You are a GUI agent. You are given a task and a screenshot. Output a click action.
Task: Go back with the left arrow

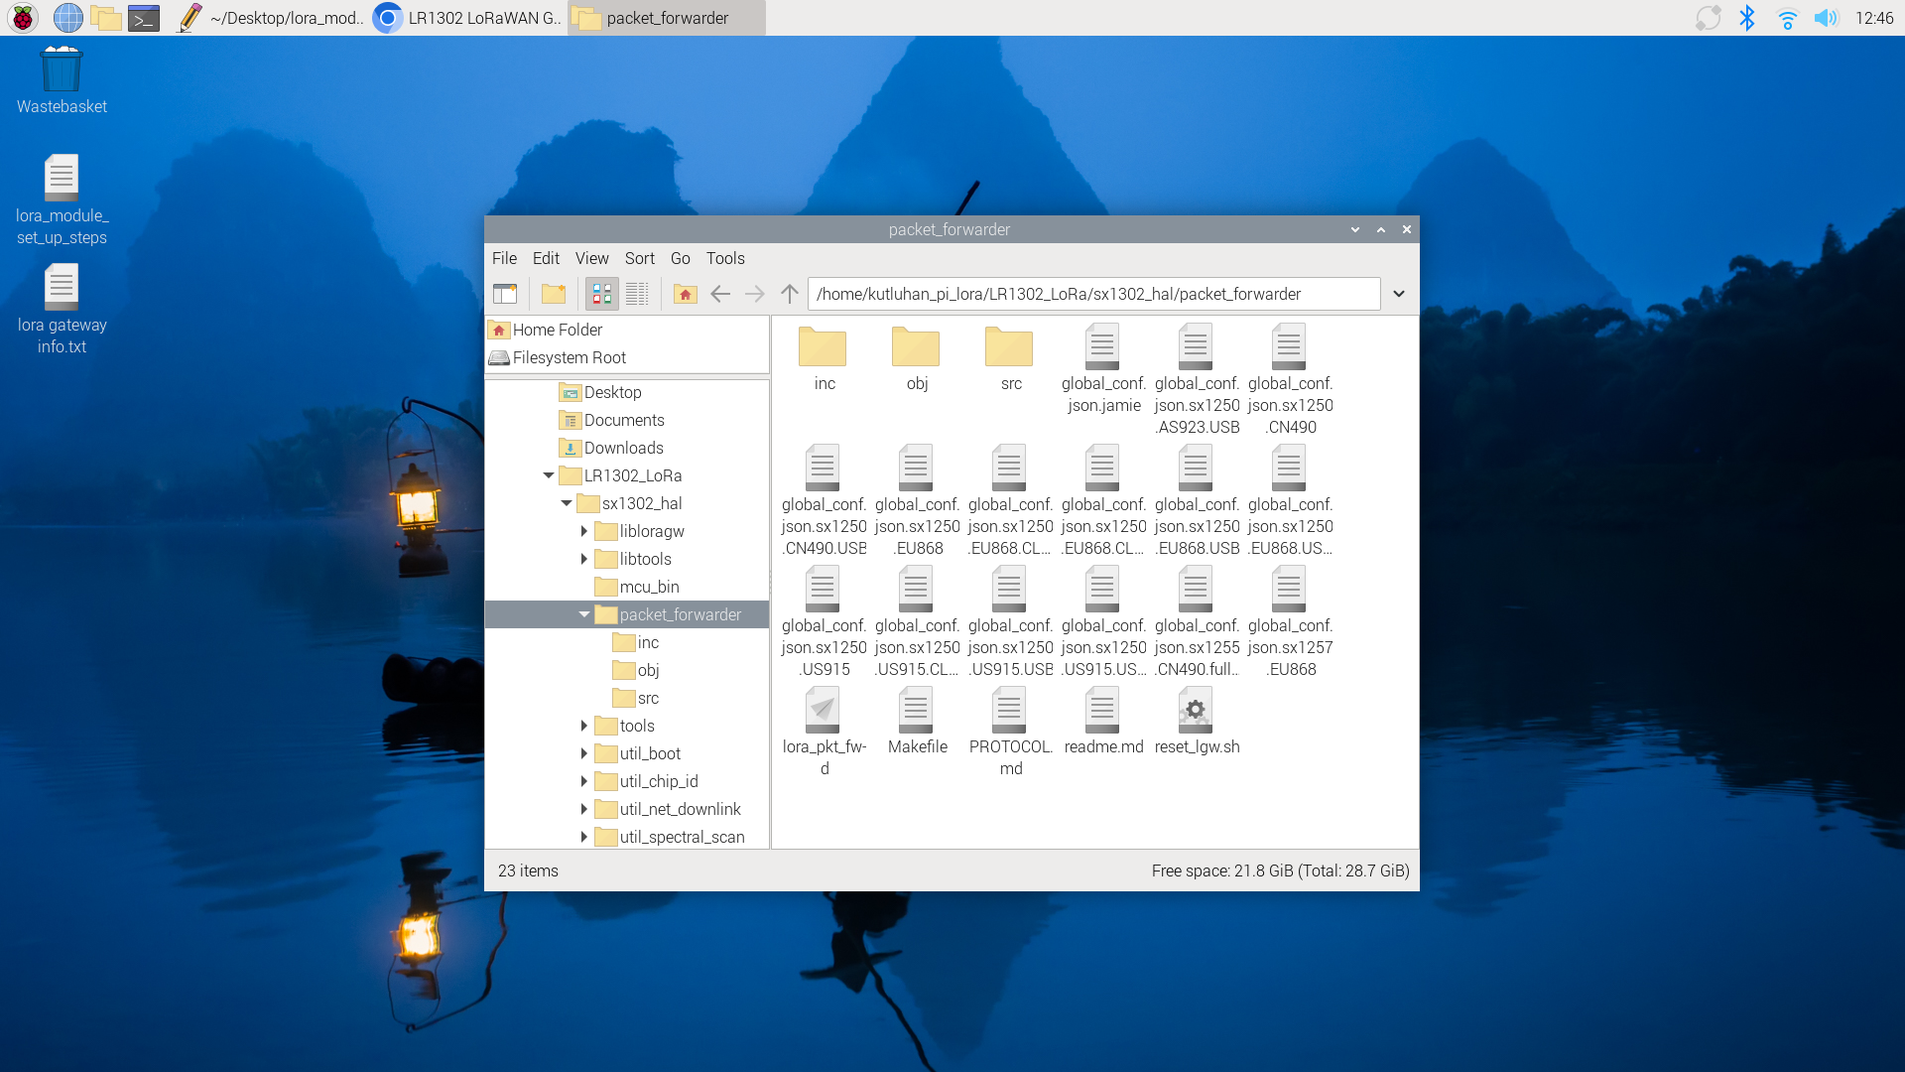click(x=720, y=294)
